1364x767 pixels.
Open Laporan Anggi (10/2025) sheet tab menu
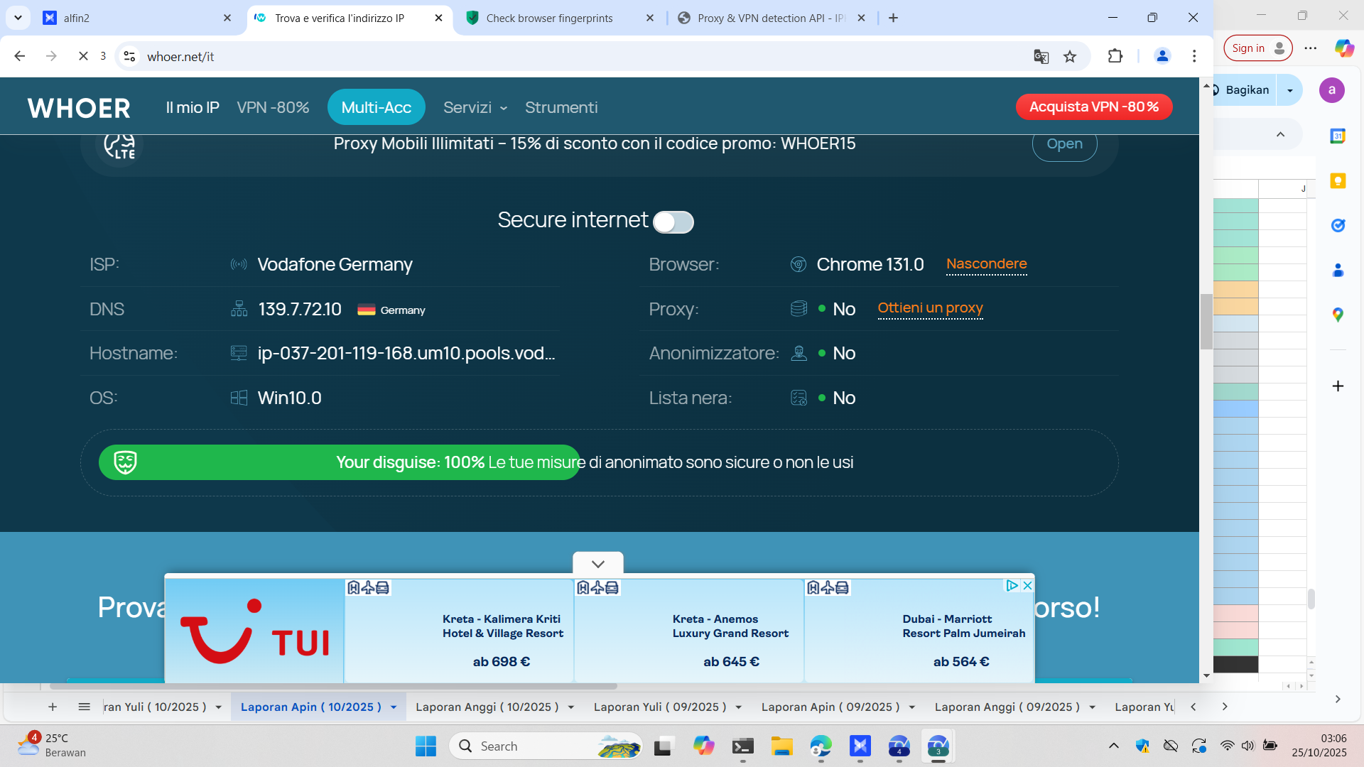571,707
